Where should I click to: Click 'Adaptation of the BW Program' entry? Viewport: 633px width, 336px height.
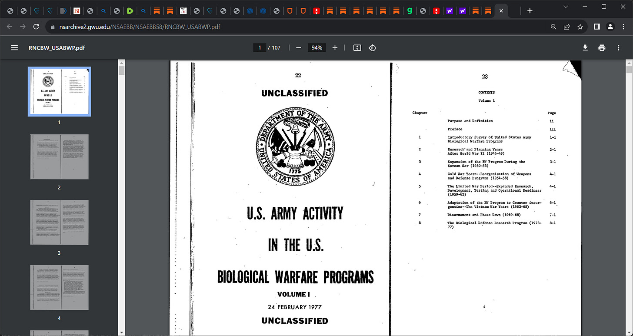point(494,204)
